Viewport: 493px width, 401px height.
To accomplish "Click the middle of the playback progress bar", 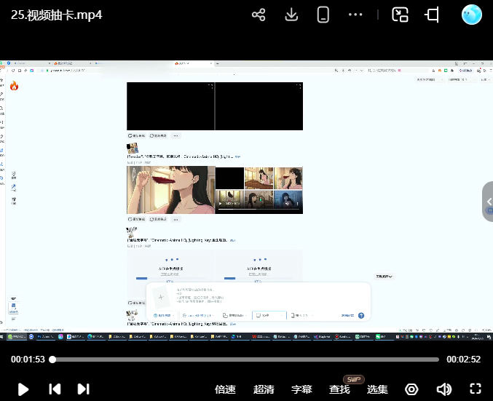I will 246,360.
